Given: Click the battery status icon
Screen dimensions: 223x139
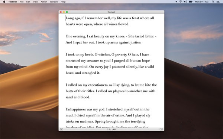Looking at the screenshot, I should (x=191, y=2).
